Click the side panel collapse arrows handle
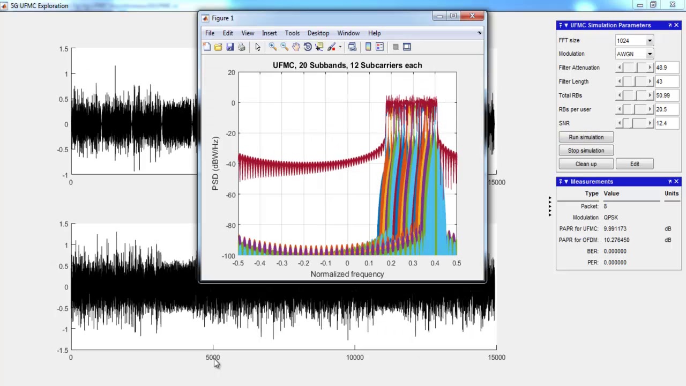 tap(549, 206)
